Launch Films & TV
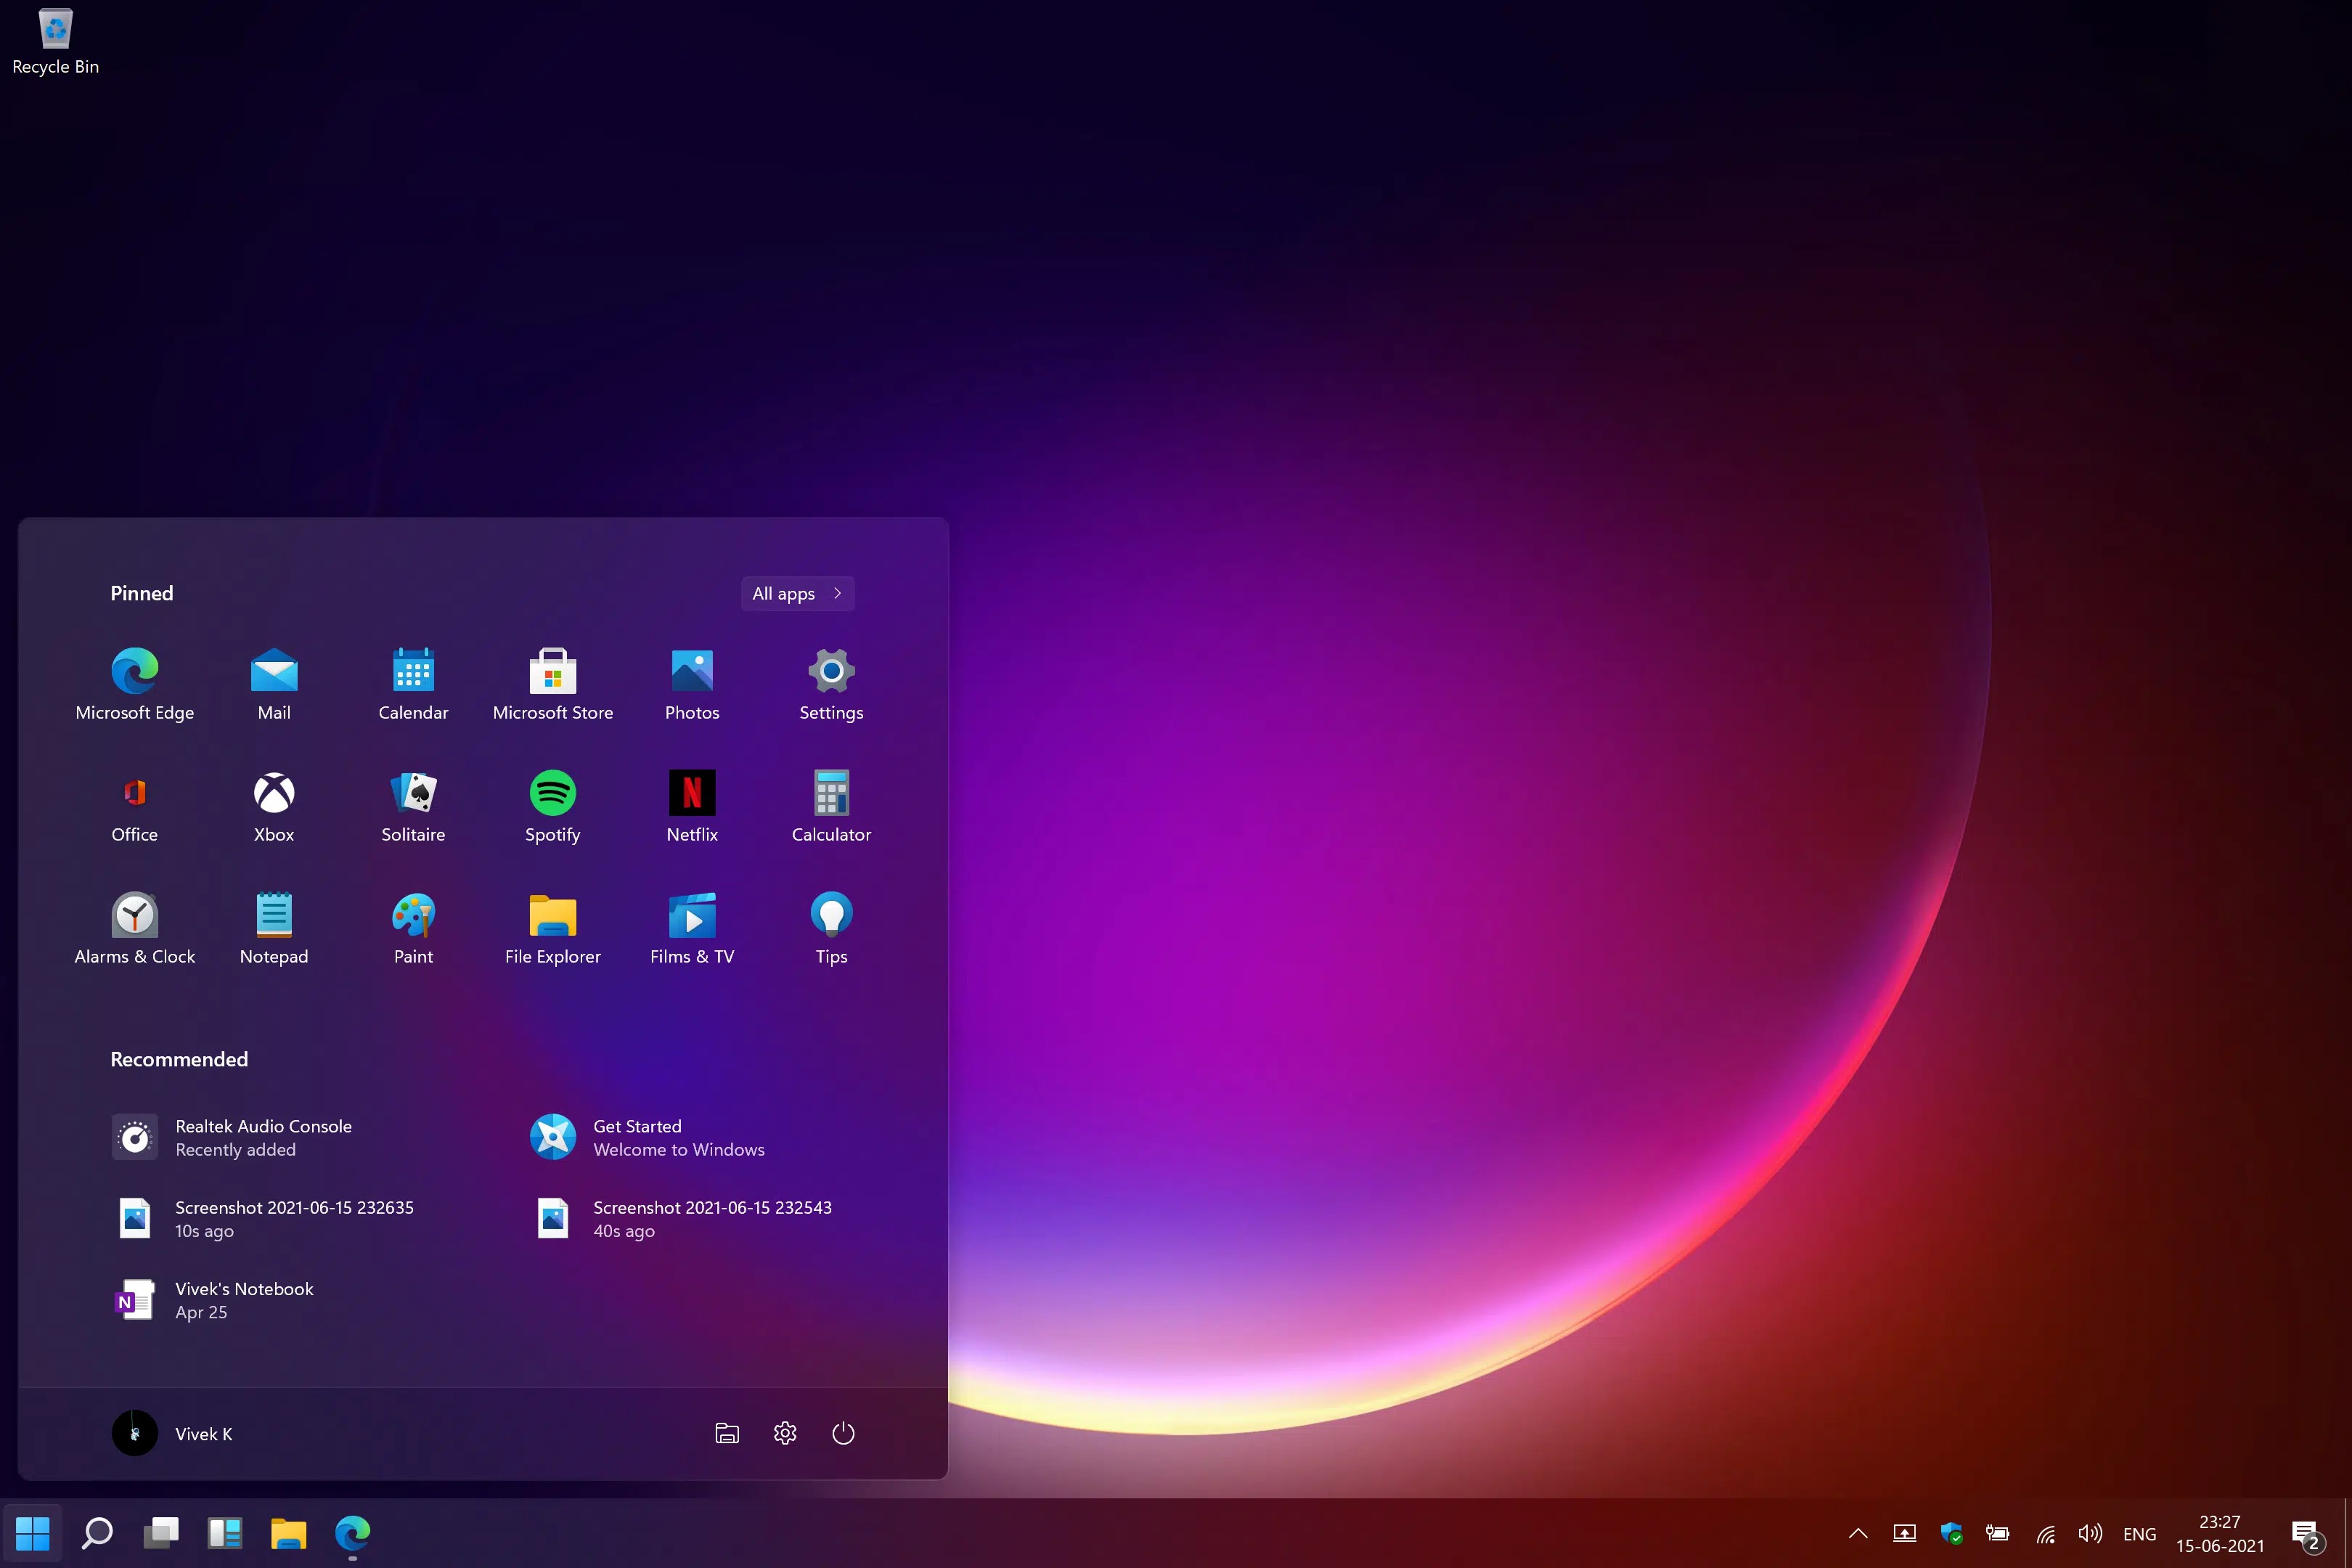This screenshot has height=1568, width=2352. [692, 929]
